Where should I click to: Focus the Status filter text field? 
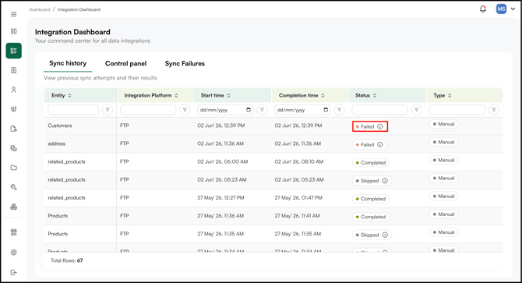380,110
